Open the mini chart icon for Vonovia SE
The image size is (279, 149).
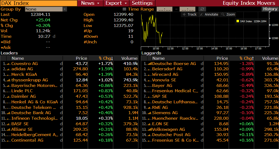pyautogui.click(x=150, y=80)
